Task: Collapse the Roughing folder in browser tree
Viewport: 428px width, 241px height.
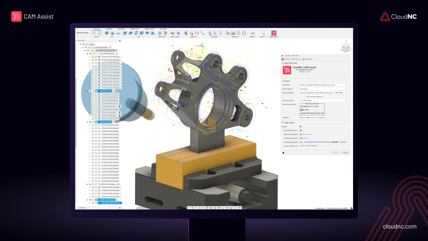Action: 87,54
